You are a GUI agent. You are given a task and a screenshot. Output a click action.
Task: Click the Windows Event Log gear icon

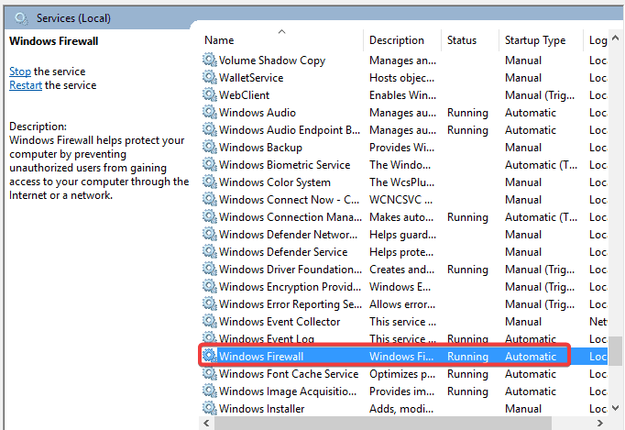click(209, 337)
